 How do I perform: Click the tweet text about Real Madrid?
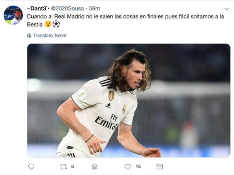[125, 20]
